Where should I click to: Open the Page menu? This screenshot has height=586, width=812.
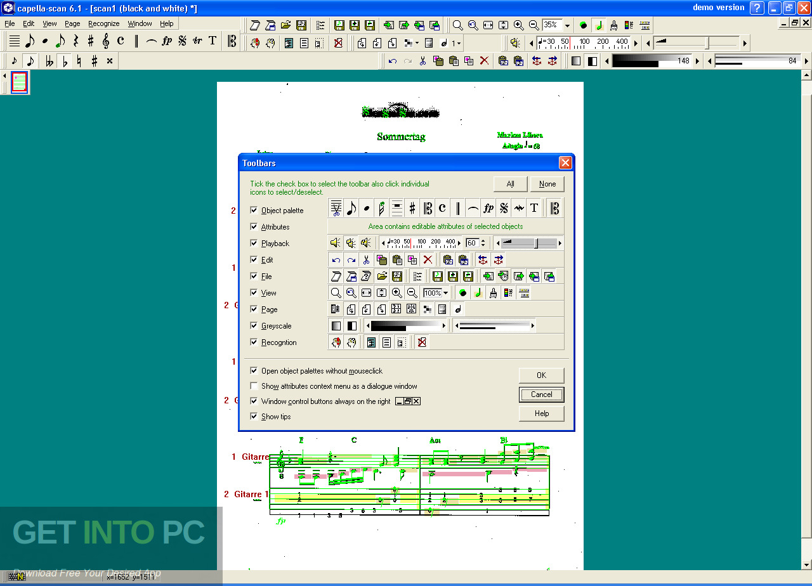[x=72, y=23]
